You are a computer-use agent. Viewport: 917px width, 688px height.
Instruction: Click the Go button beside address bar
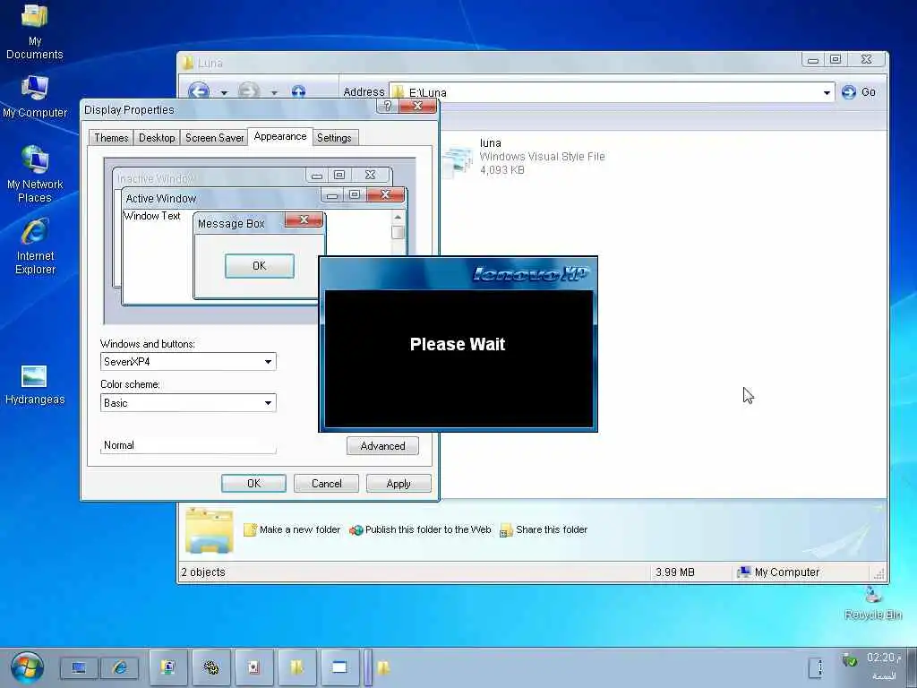pyautogui.click(x=859, y=92)
